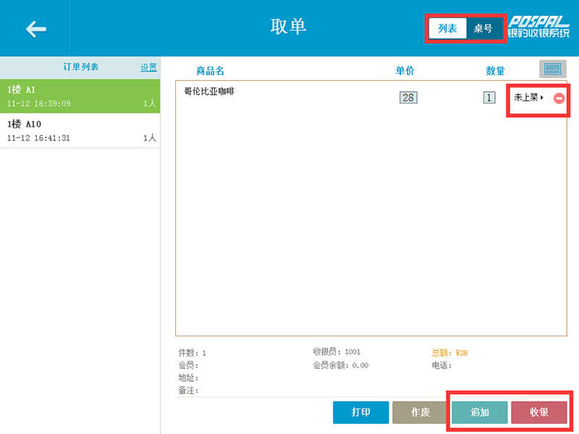Click the 商品名 column header
This screenshot has width=579, height=434.
tap(211, 71)
